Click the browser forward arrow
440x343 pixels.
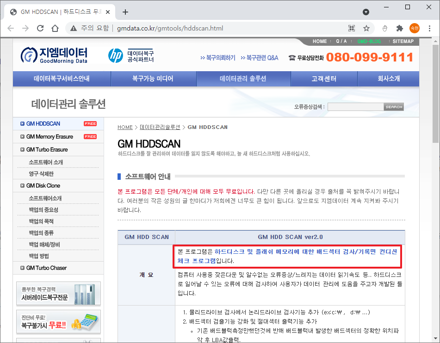tap(25, 28)
